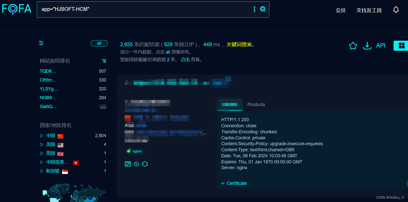Filter by NGB9… fingerprint
The width and height of the screenshot is (408, 202).
tap(48, 98)
